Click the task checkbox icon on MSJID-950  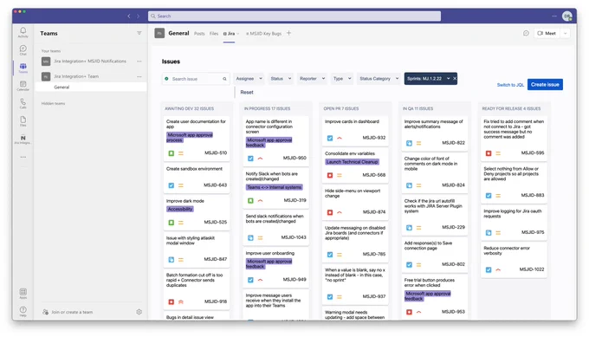click(x=250, y=159)
